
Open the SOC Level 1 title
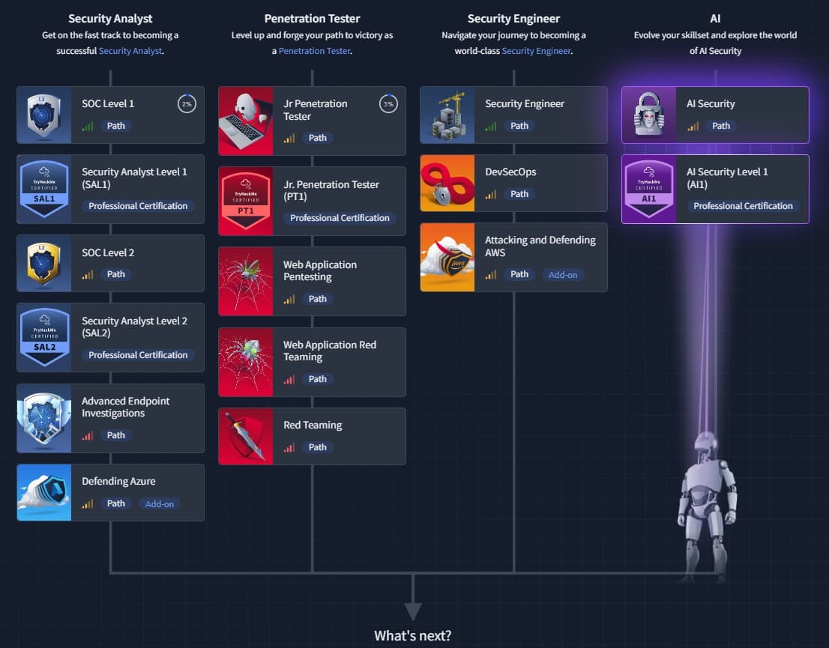tap(108, 103)
